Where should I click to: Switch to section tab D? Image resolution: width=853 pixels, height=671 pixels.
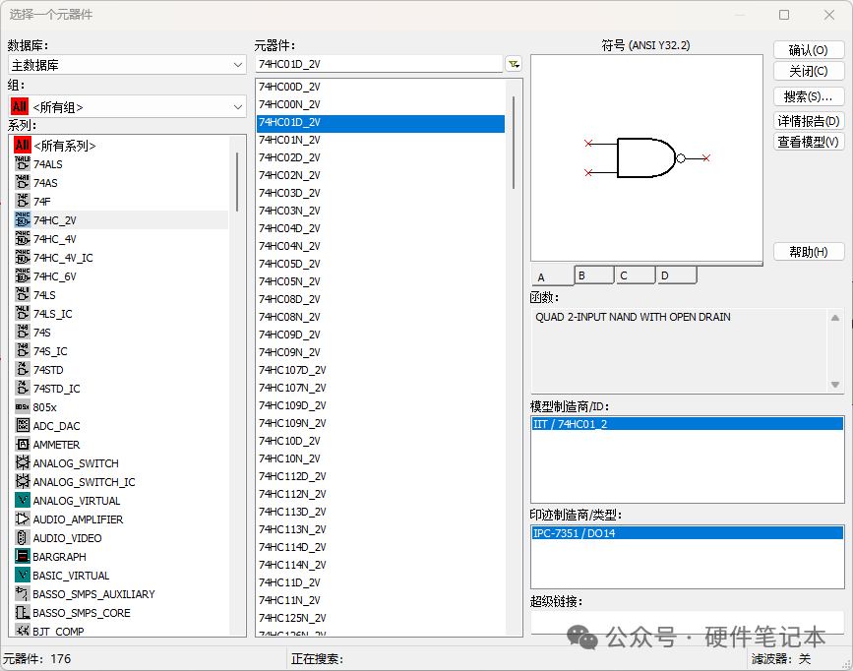[676, 275]
